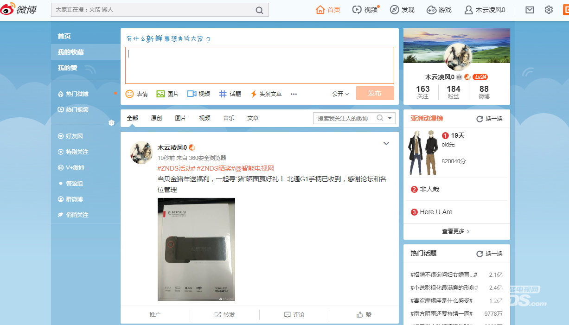The height and width of the screenshot is (325, 569).
Task: Open the 公开 visibility dropdown
Action: (340, 94)
